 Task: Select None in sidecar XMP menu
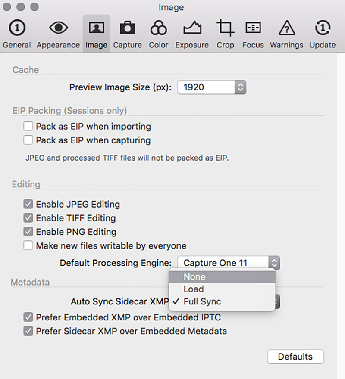222,277
